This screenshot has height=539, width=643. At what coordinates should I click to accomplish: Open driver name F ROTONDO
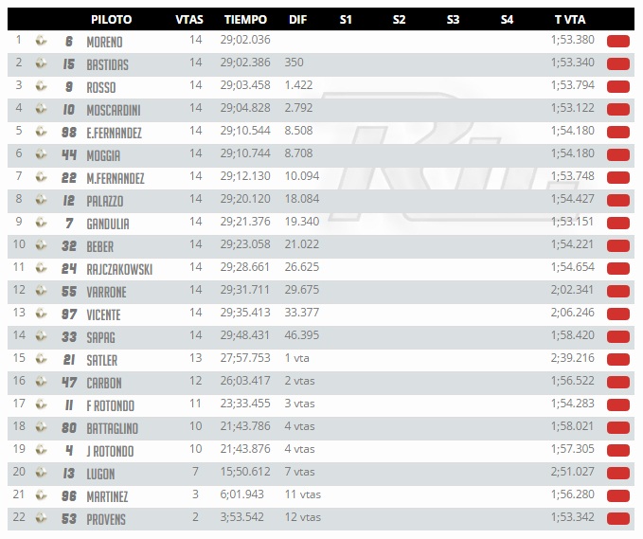click(x=110, y=405)
